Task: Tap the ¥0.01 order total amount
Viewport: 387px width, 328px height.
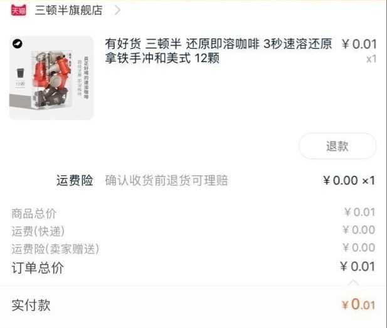Action: pos(358,267)
